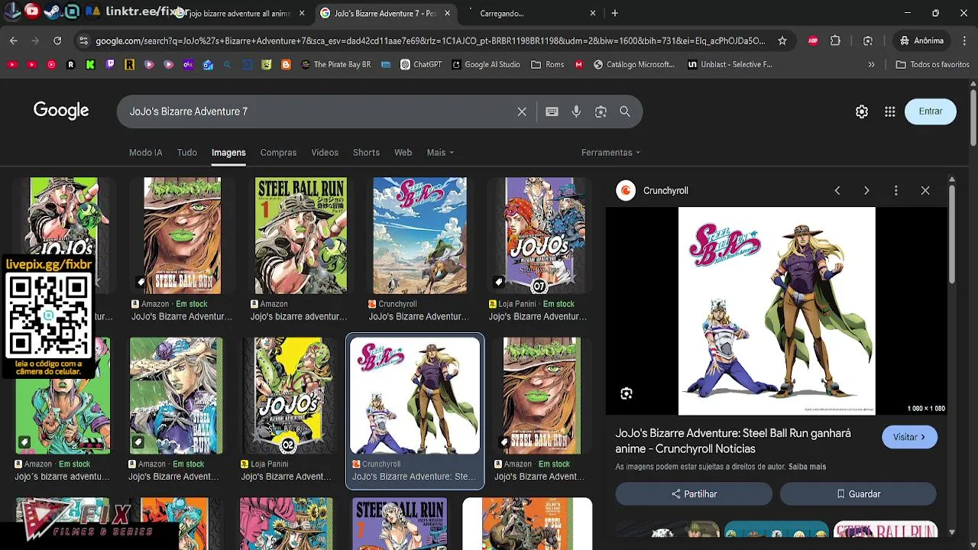Show hidden bookmarks with double chevron
The height and width of the screenshot is (550, 978).
tap(871, 65)
